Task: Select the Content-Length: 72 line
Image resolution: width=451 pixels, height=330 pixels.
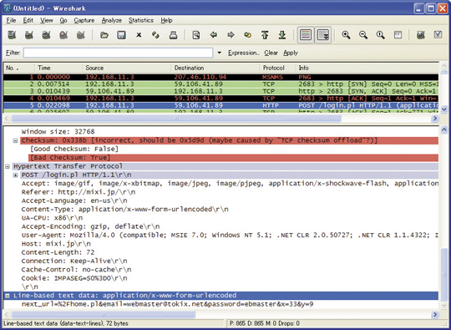Action: click(58, 252)
